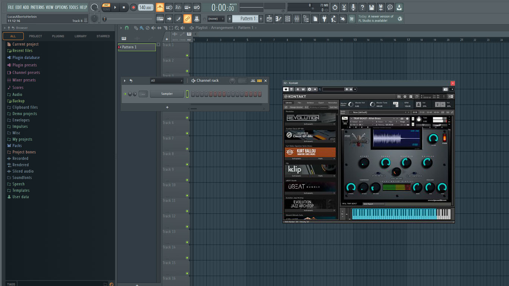
Task: Open the Channel rack All filter dropdown
Action: coord(167,81)
